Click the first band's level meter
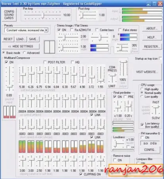Screen dimensions: 164x179 pyautogui.click(x=22, y=146)
